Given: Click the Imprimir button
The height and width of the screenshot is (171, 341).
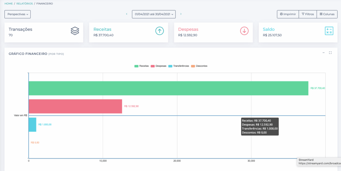Looking at the screenshot, I should point(287,14).
